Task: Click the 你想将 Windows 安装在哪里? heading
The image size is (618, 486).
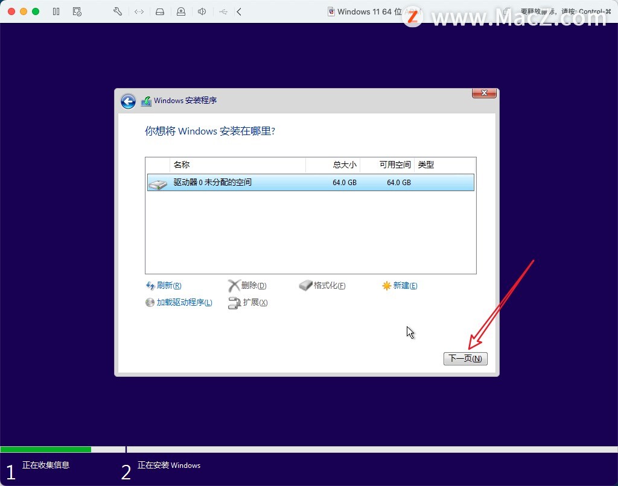Action: click(210, 131)
